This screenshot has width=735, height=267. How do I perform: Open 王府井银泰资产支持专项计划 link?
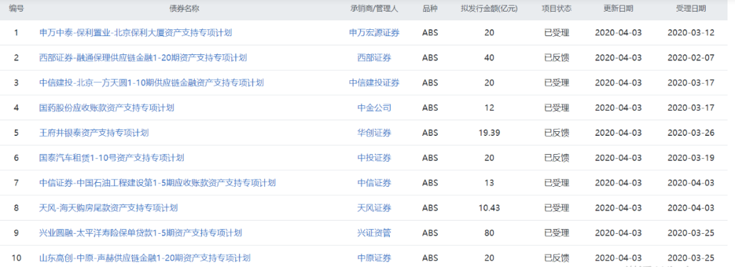click(x=94, y=132)
